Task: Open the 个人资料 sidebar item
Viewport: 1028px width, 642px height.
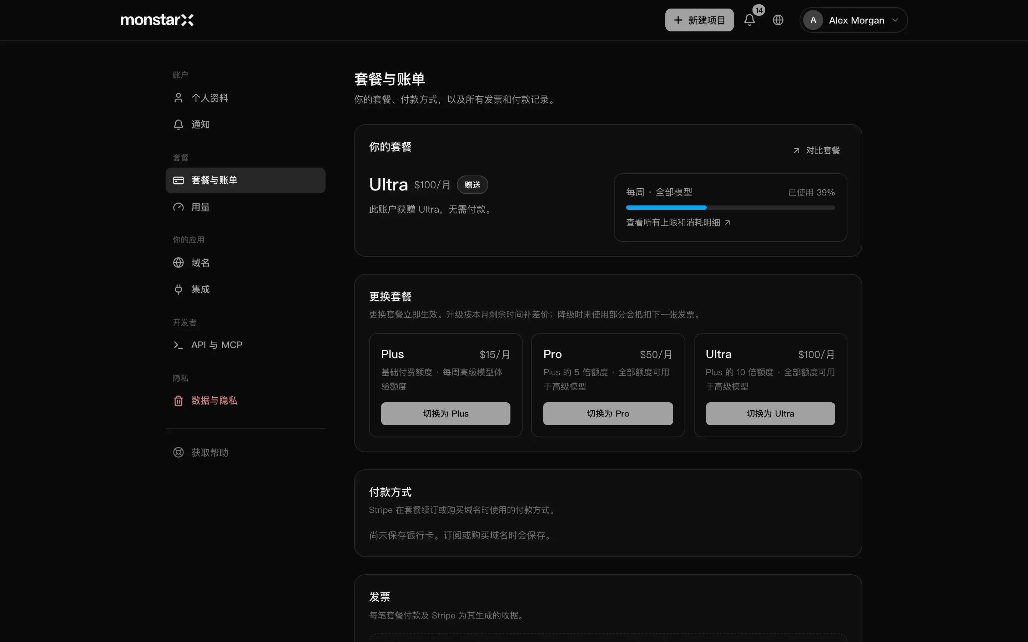Action: (246, 98)
